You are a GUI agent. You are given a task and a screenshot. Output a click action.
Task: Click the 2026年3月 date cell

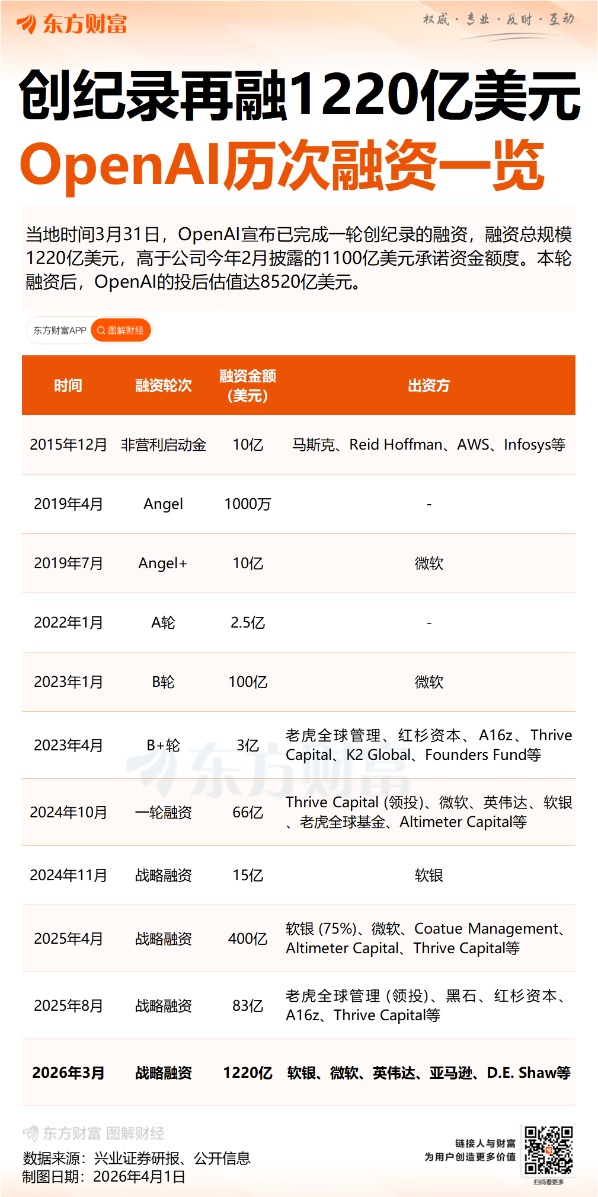tap(69, 1072)
